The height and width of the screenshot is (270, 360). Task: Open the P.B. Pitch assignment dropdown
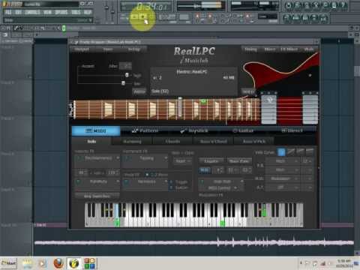pyautogui.click(x=283, y=161)
